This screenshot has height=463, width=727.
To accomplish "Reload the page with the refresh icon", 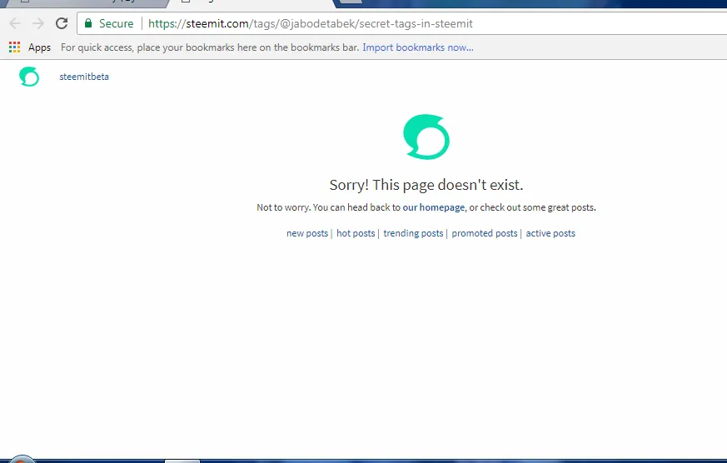I will click(x=62, y=23).
